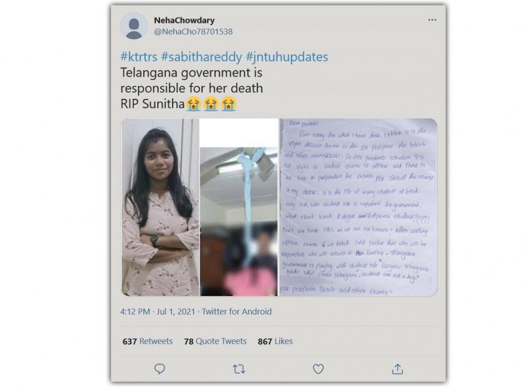The height and width of the screenshot is (387, 529).
Task: Click the tweet text body
Action: point(192,88)
